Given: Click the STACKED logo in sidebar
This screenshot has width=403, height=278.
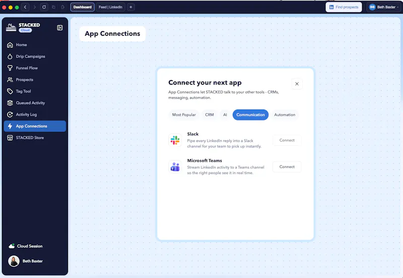Looking at the screenshot, I should click(11, 27).
